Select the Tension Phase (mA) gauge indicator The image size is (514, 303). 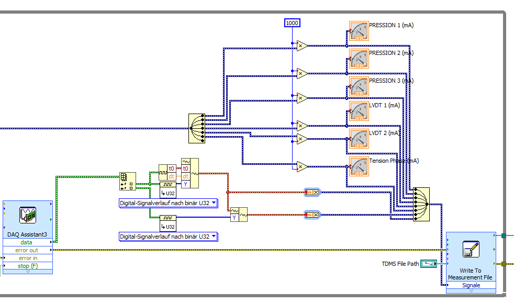pos(359,167)
